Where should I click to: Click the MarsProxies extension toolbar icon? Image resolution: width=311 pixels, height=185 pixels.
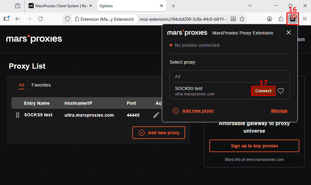[x=293, y=19]
